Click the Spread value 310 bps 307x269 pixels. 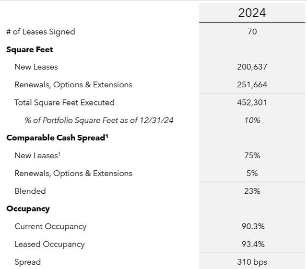click(x=252, y=262)
